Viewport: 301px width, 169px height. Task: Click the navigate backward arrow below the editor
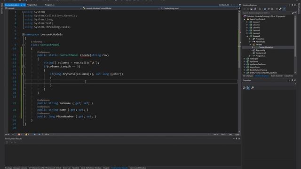[x=34, y=135]
